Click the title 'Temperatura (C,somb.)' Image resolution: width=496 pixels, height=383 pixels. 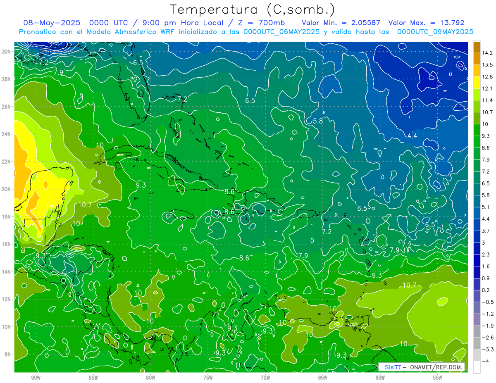point(252,10)
